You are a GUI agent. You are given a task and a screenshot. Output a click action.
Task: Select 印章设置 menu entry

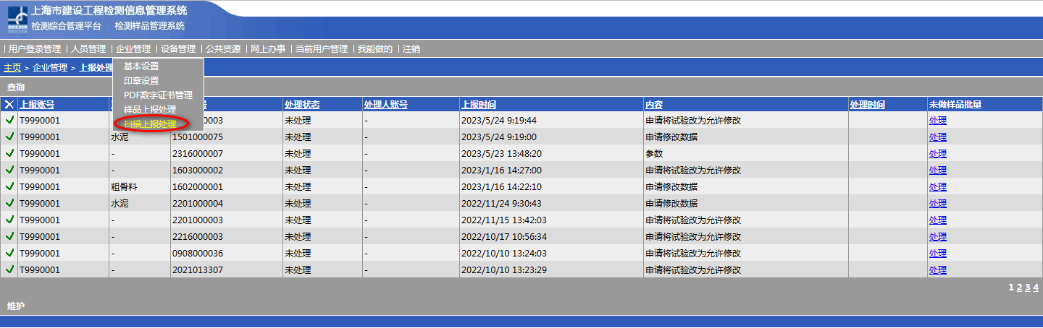pos(141,81)
